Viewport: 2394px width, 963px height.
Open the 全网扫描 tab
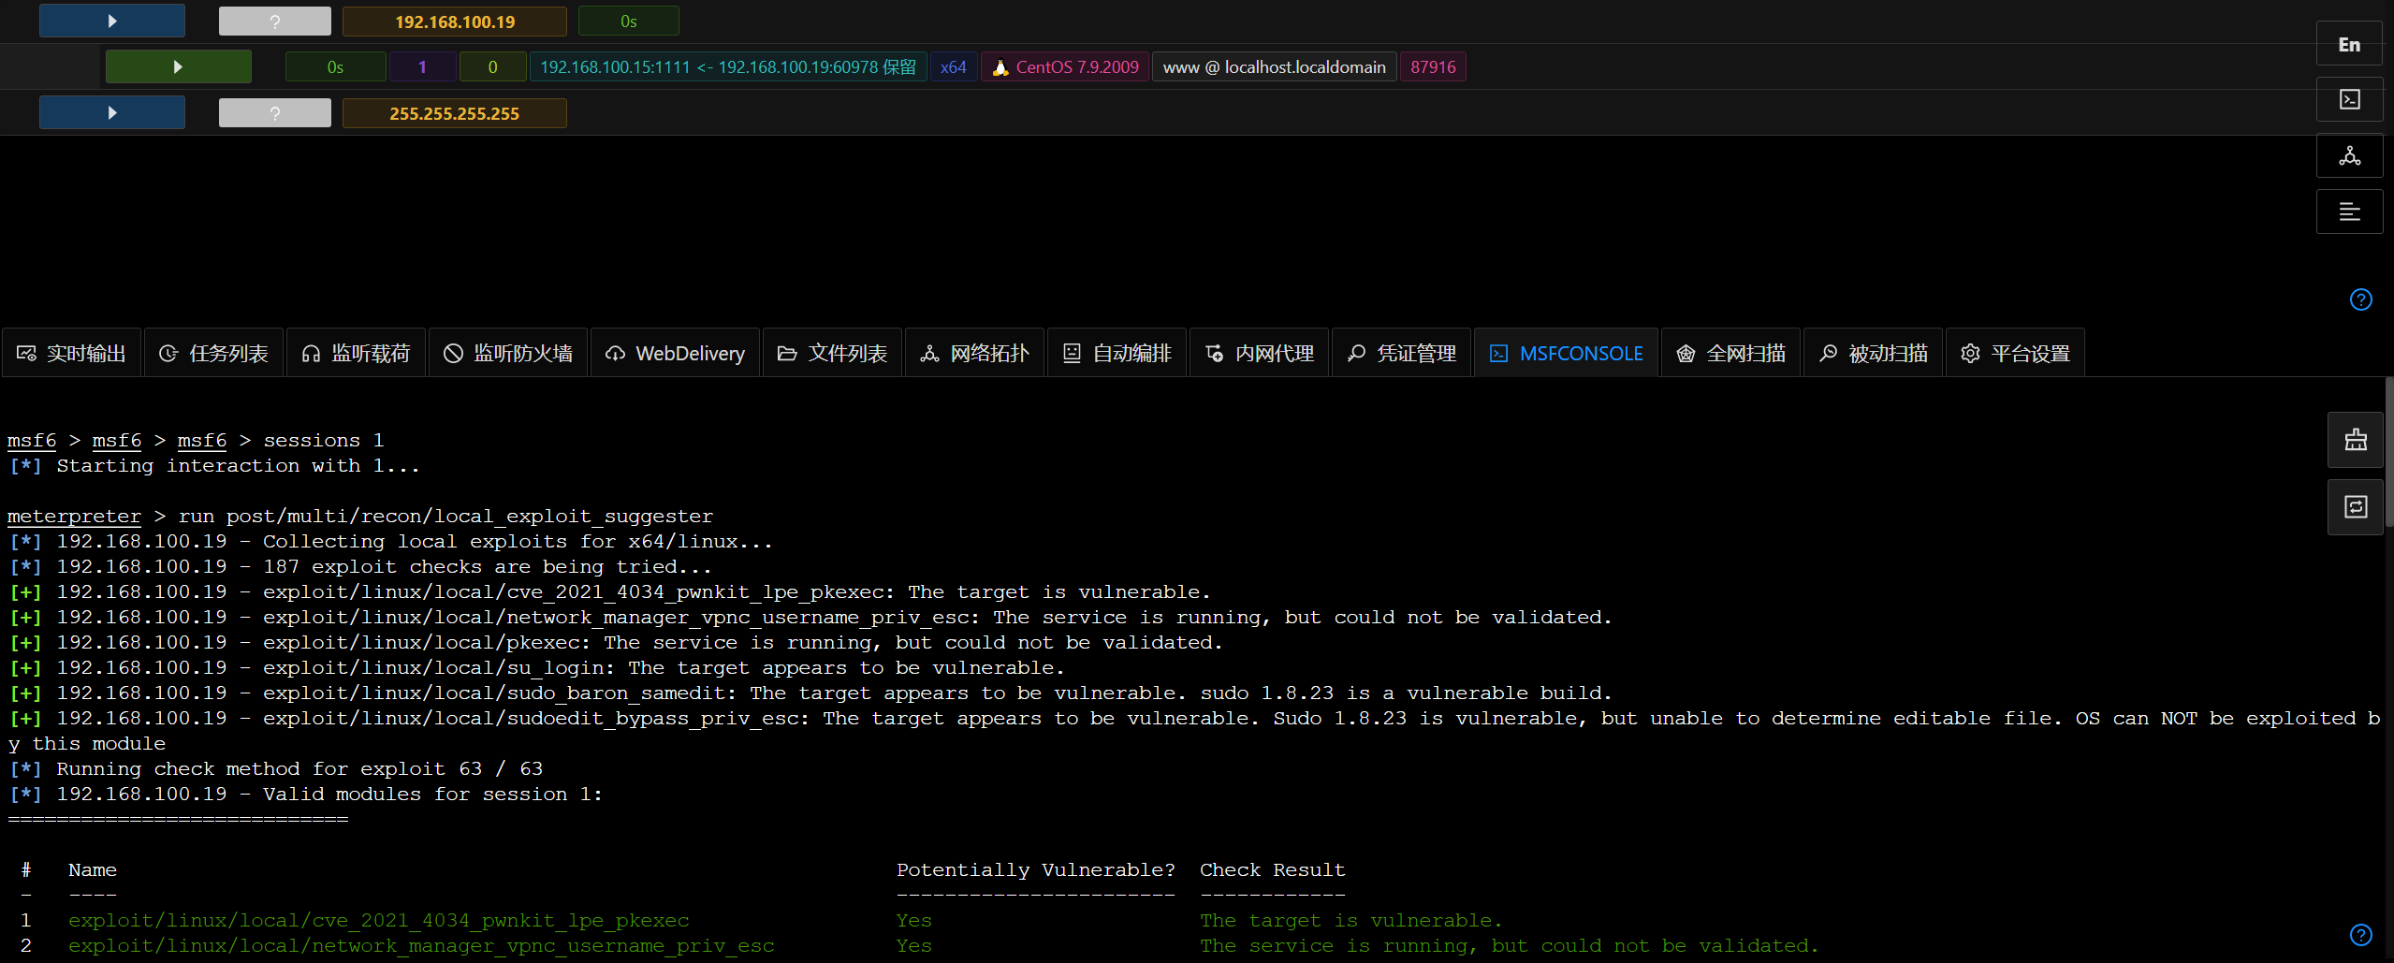1730,353
